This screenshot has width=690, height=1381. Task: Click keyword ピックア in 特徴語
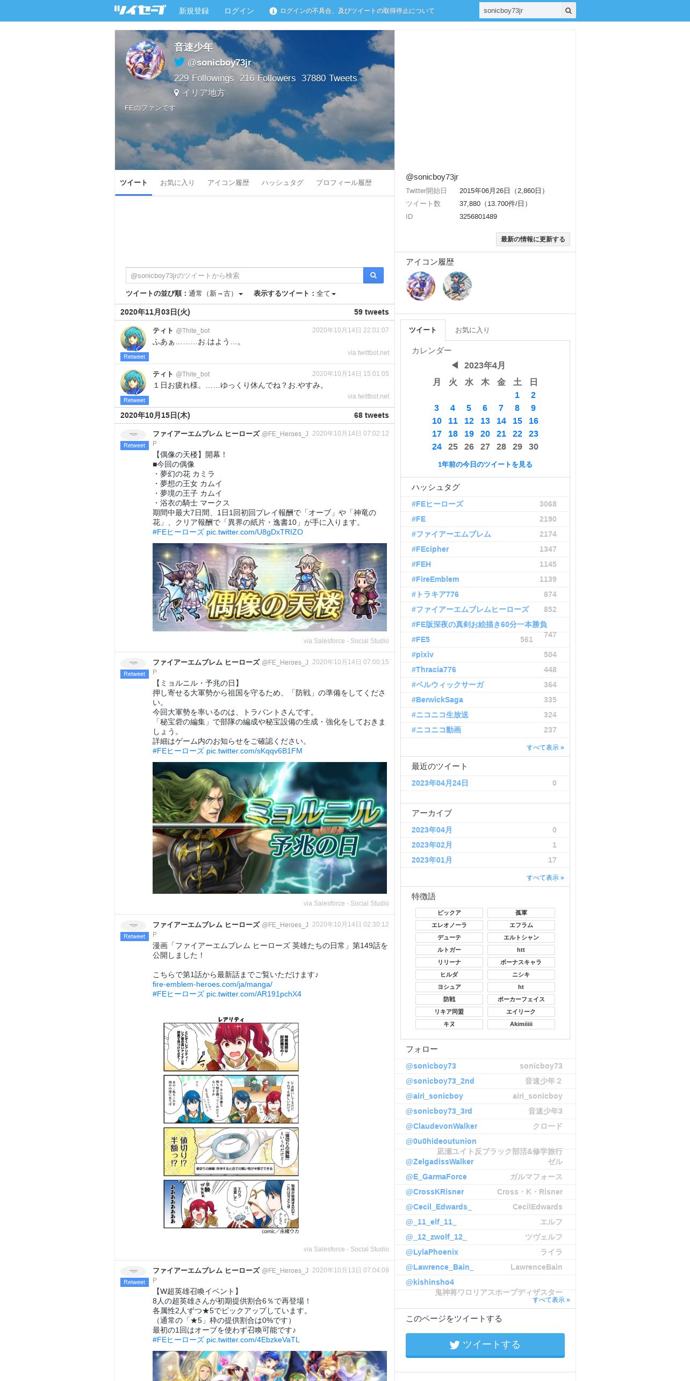[449, 913]
